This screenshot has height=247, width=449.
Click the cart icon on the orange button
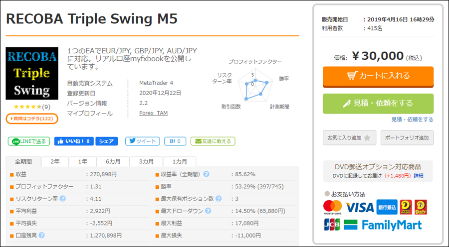coord(352,76)
